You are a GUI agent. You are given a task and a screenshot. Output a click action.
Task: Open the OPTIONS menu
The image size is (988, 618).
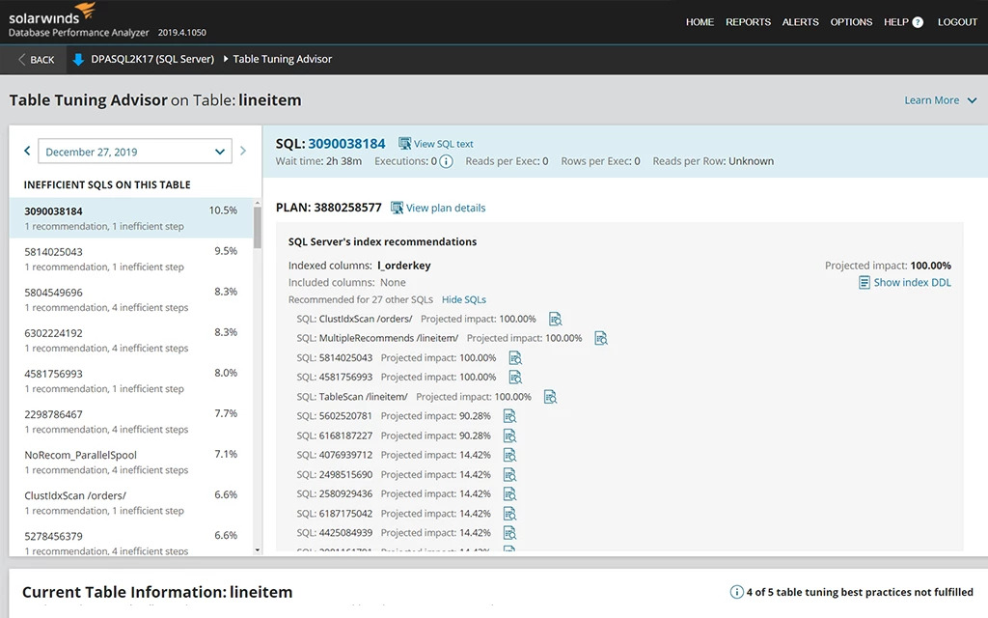pos(851,21)
